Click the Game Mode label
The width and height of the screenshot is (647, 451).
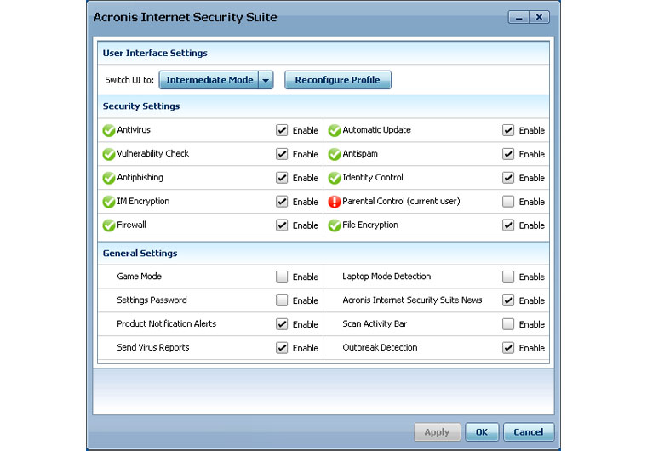[x=139, y=276]
